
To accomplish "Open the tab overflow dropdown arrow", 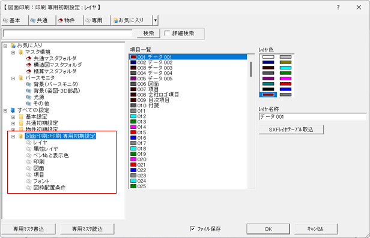I will tap(155, 20).
